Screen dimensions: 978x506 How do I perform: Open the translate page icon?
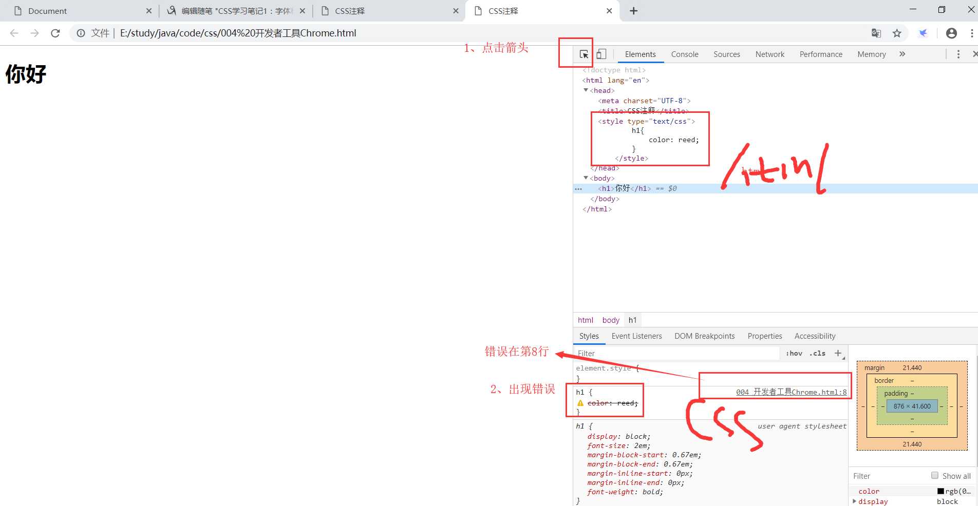[x=876, y=33]
